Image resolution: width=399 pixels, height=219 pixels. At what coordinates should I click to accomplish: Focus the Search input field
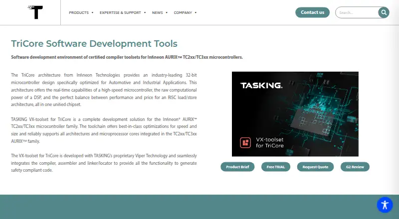pos(357,12)
